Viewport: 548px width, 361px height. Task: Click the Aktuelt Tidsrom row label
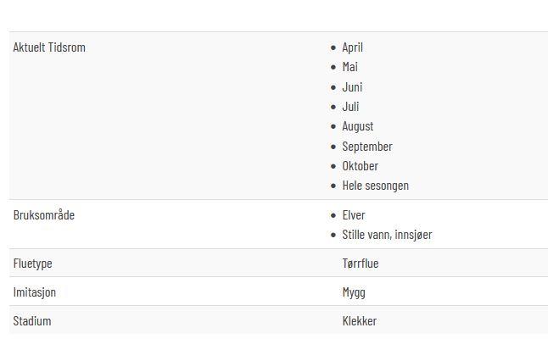tap(49, 47)
